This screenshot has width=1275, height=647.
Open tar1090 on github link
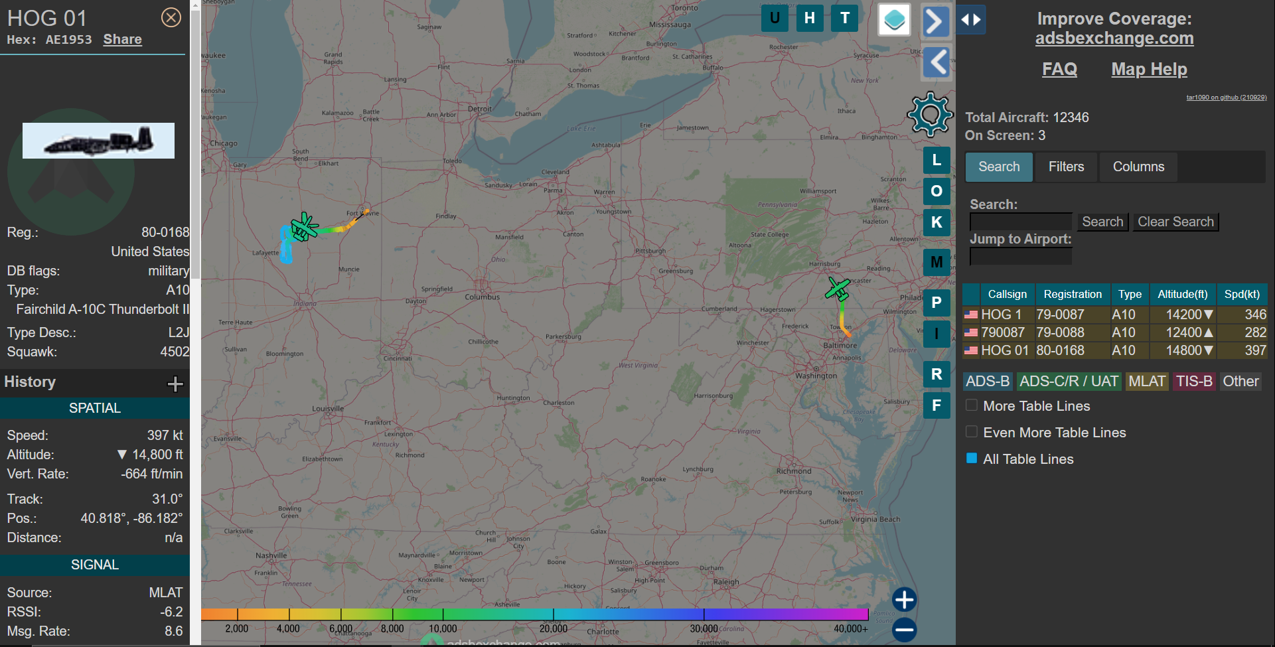click(1227, 98)
